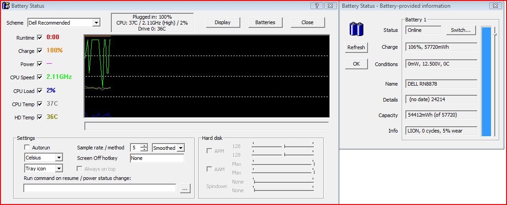Click the '36C' HD temp value
The image size is (507, 205).
[52, 117]
